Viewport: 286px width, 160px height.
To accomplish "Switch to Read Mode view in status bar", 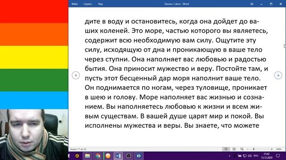I will coord(226,149).
